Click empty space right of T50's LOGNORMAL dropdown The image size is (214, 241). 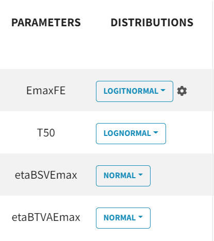tap(188, 132)
